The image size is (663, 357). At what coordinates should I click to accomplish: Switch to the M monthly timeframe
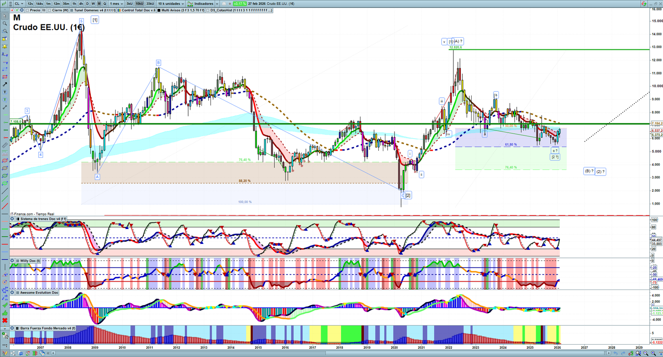point(99,3)
